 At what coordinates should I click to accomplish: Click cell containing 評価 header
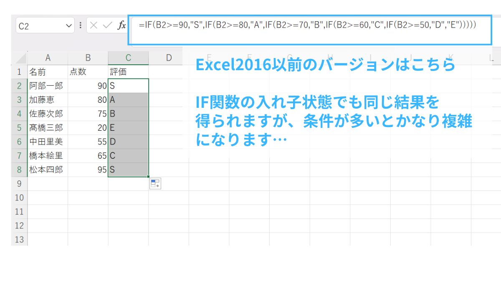tap(128, 72)
